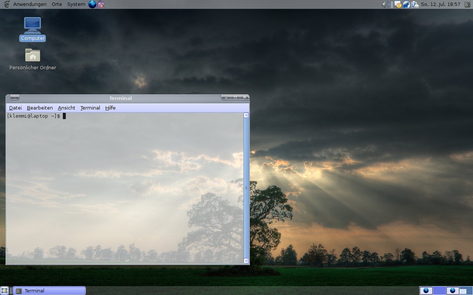The height and width of the screenshot is (295, 473).
Task: Open the Anwendungen menu
Action: [30, 4]
